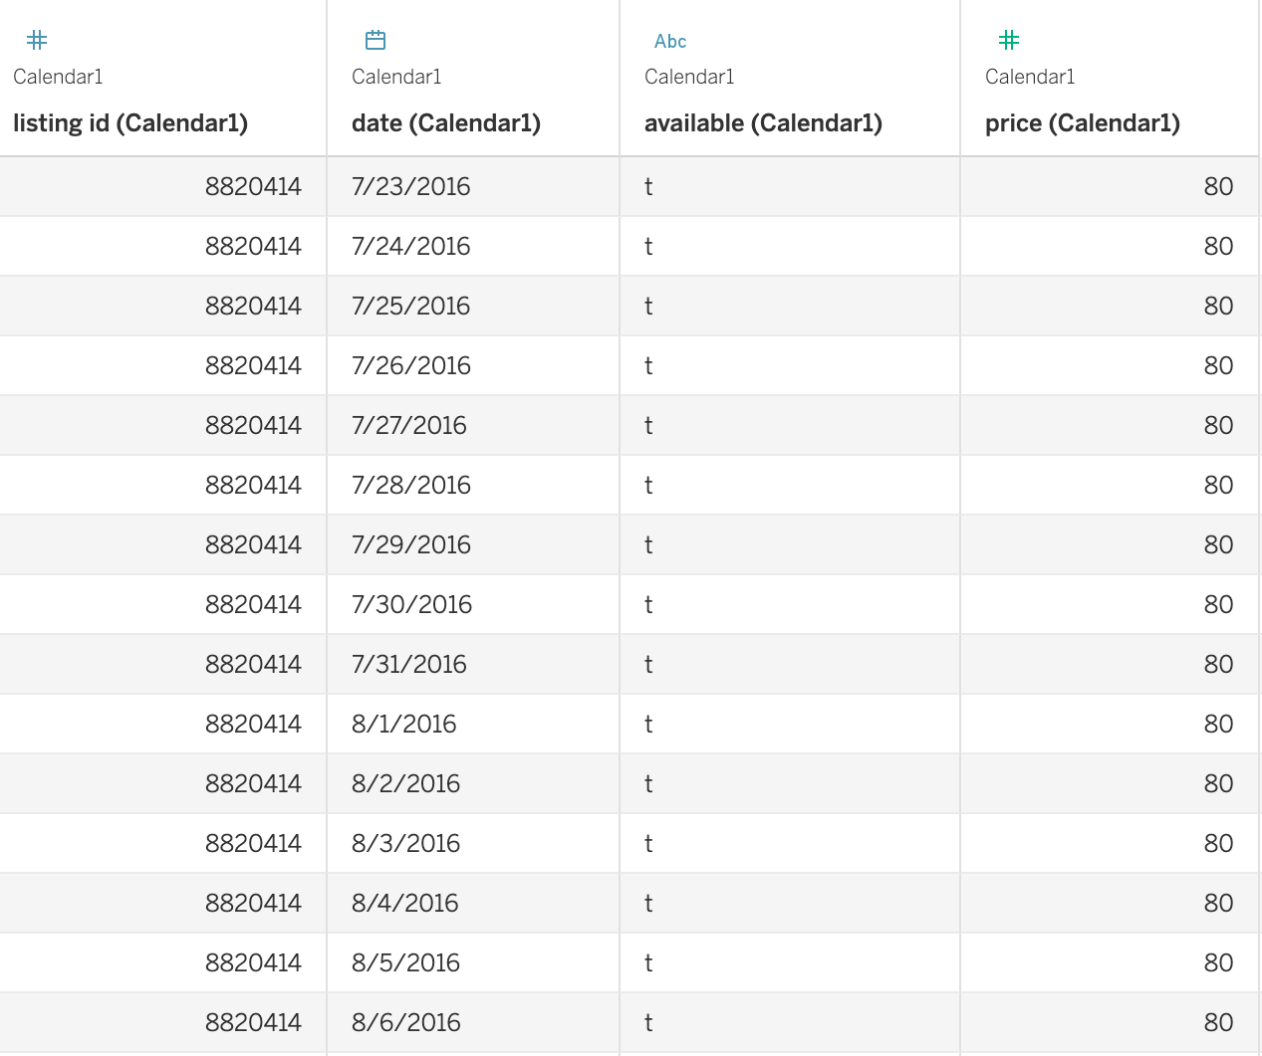Select listing id cell in the 8/3/2016 row
Screen dimensions: 1262x1056
point(253,843)
